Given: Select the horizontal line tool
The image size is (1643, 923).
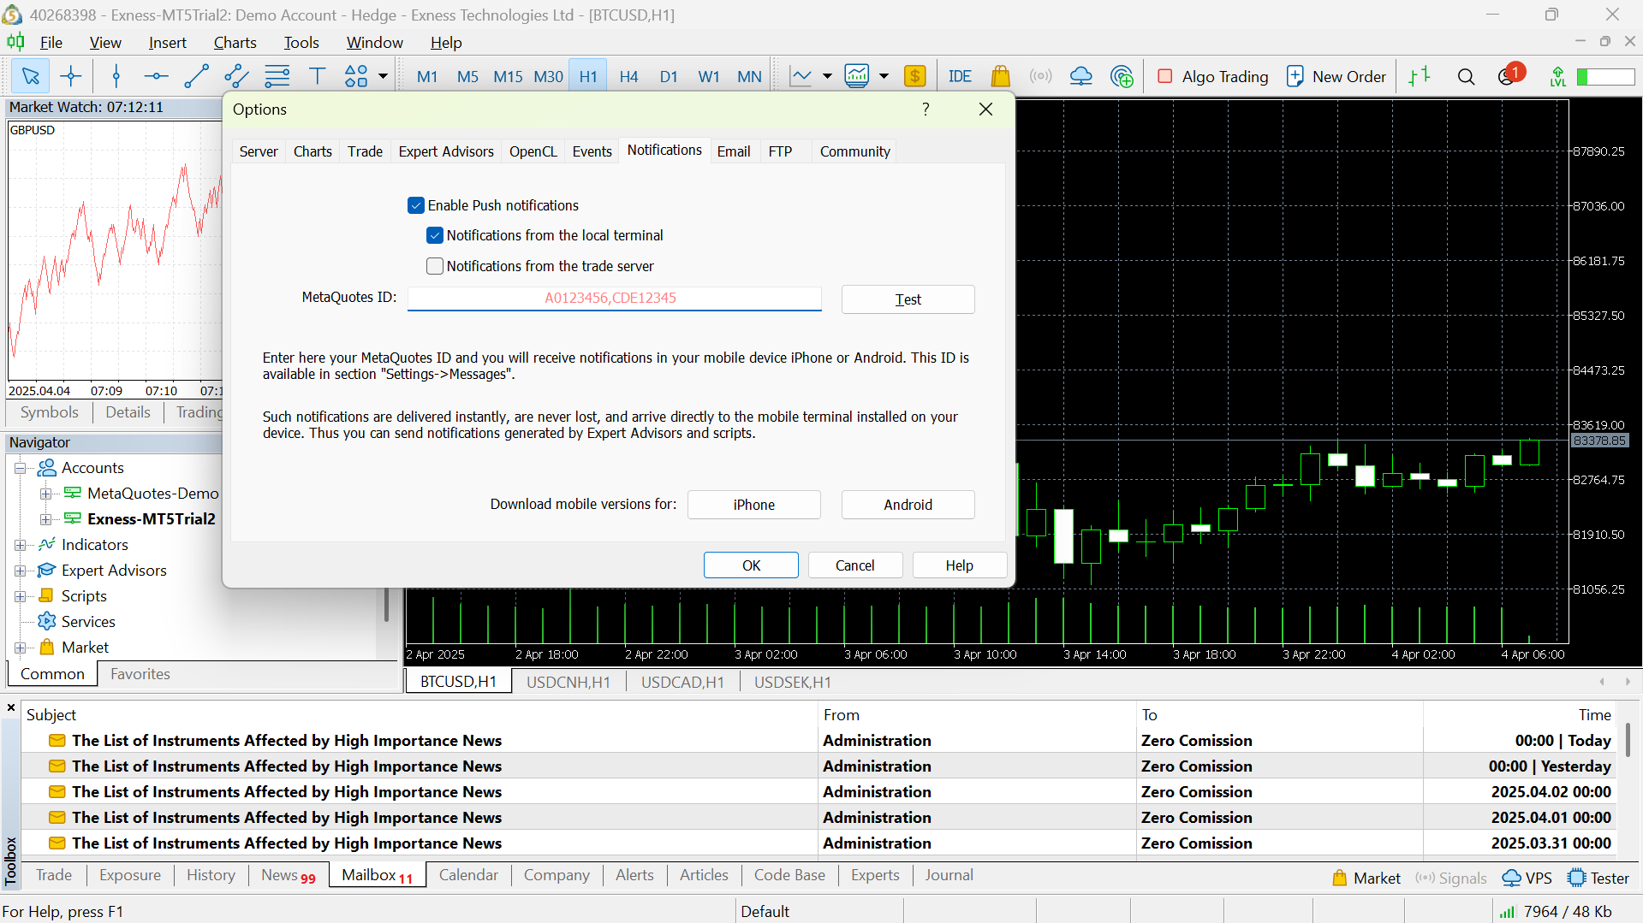Looking at the screenshot, I should click(156, 76).
